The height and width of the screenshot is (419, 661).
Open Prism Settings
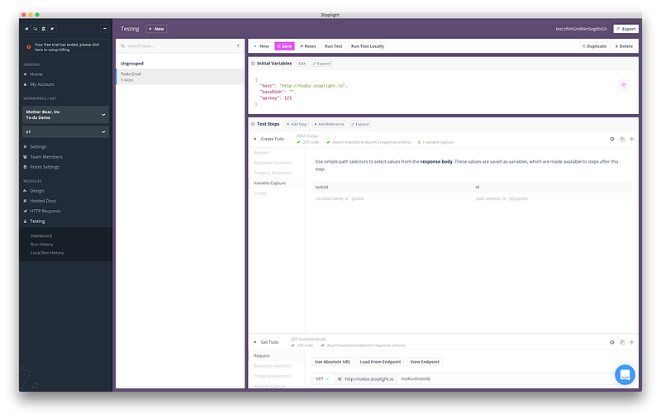click(45, 167)
